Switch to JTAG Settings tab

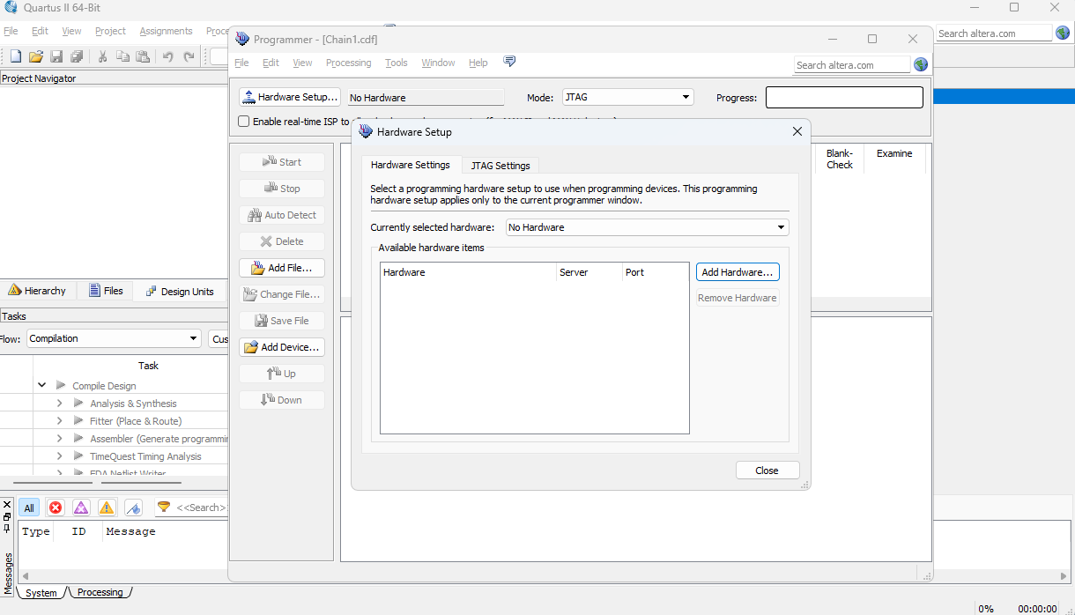(x=500, y=166)
